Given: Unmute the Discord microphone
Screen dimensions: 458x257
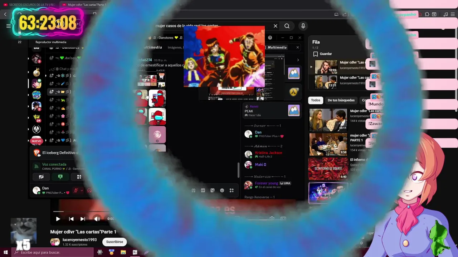Looking at the screenshot, I should pyautogui.click(x=75, y=191).
